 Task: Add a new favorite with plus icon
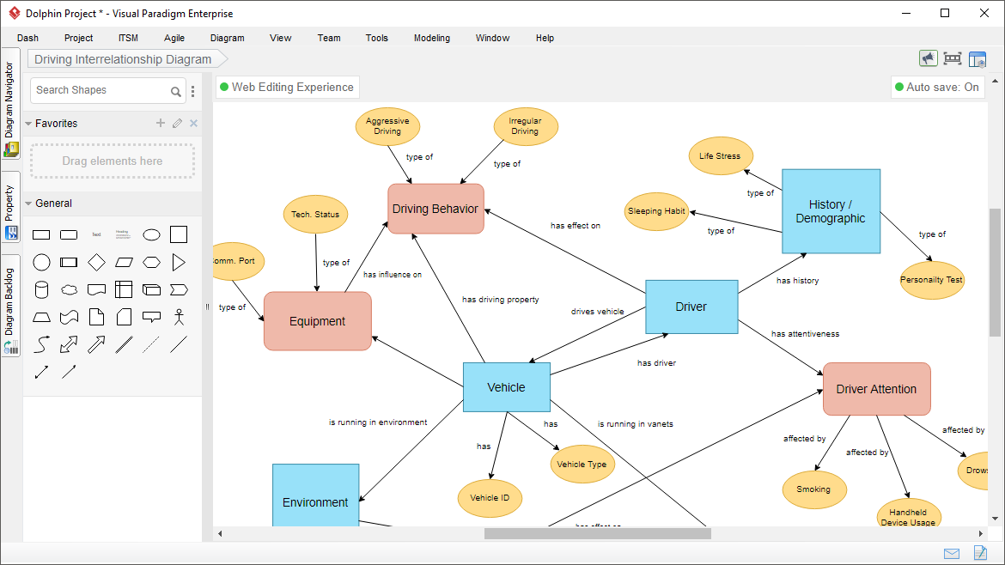coord(161,123)
